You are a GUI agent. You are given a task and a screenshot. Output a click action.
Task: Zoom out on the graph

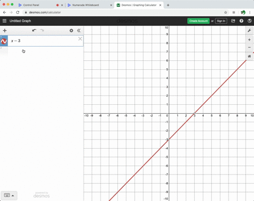coord(249,47)
